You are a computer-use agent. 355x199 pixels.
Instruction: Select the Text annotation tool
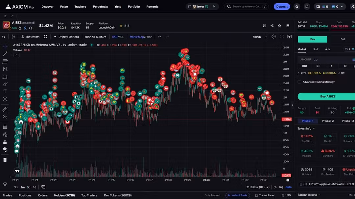point(5,92)
